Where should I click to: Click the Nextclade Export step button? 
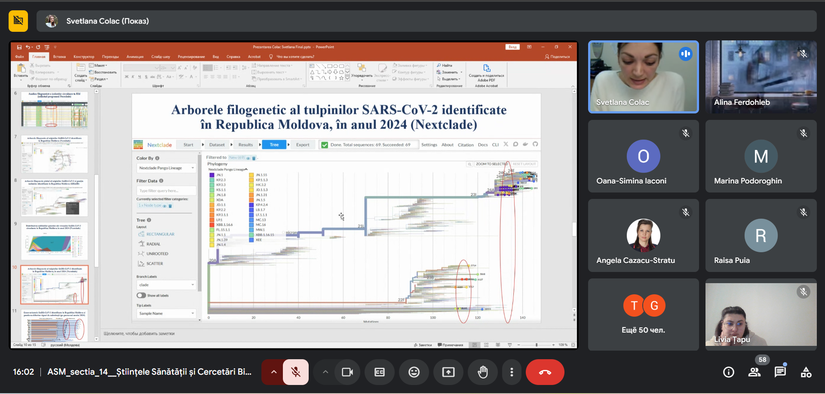[x=303, y=145]
